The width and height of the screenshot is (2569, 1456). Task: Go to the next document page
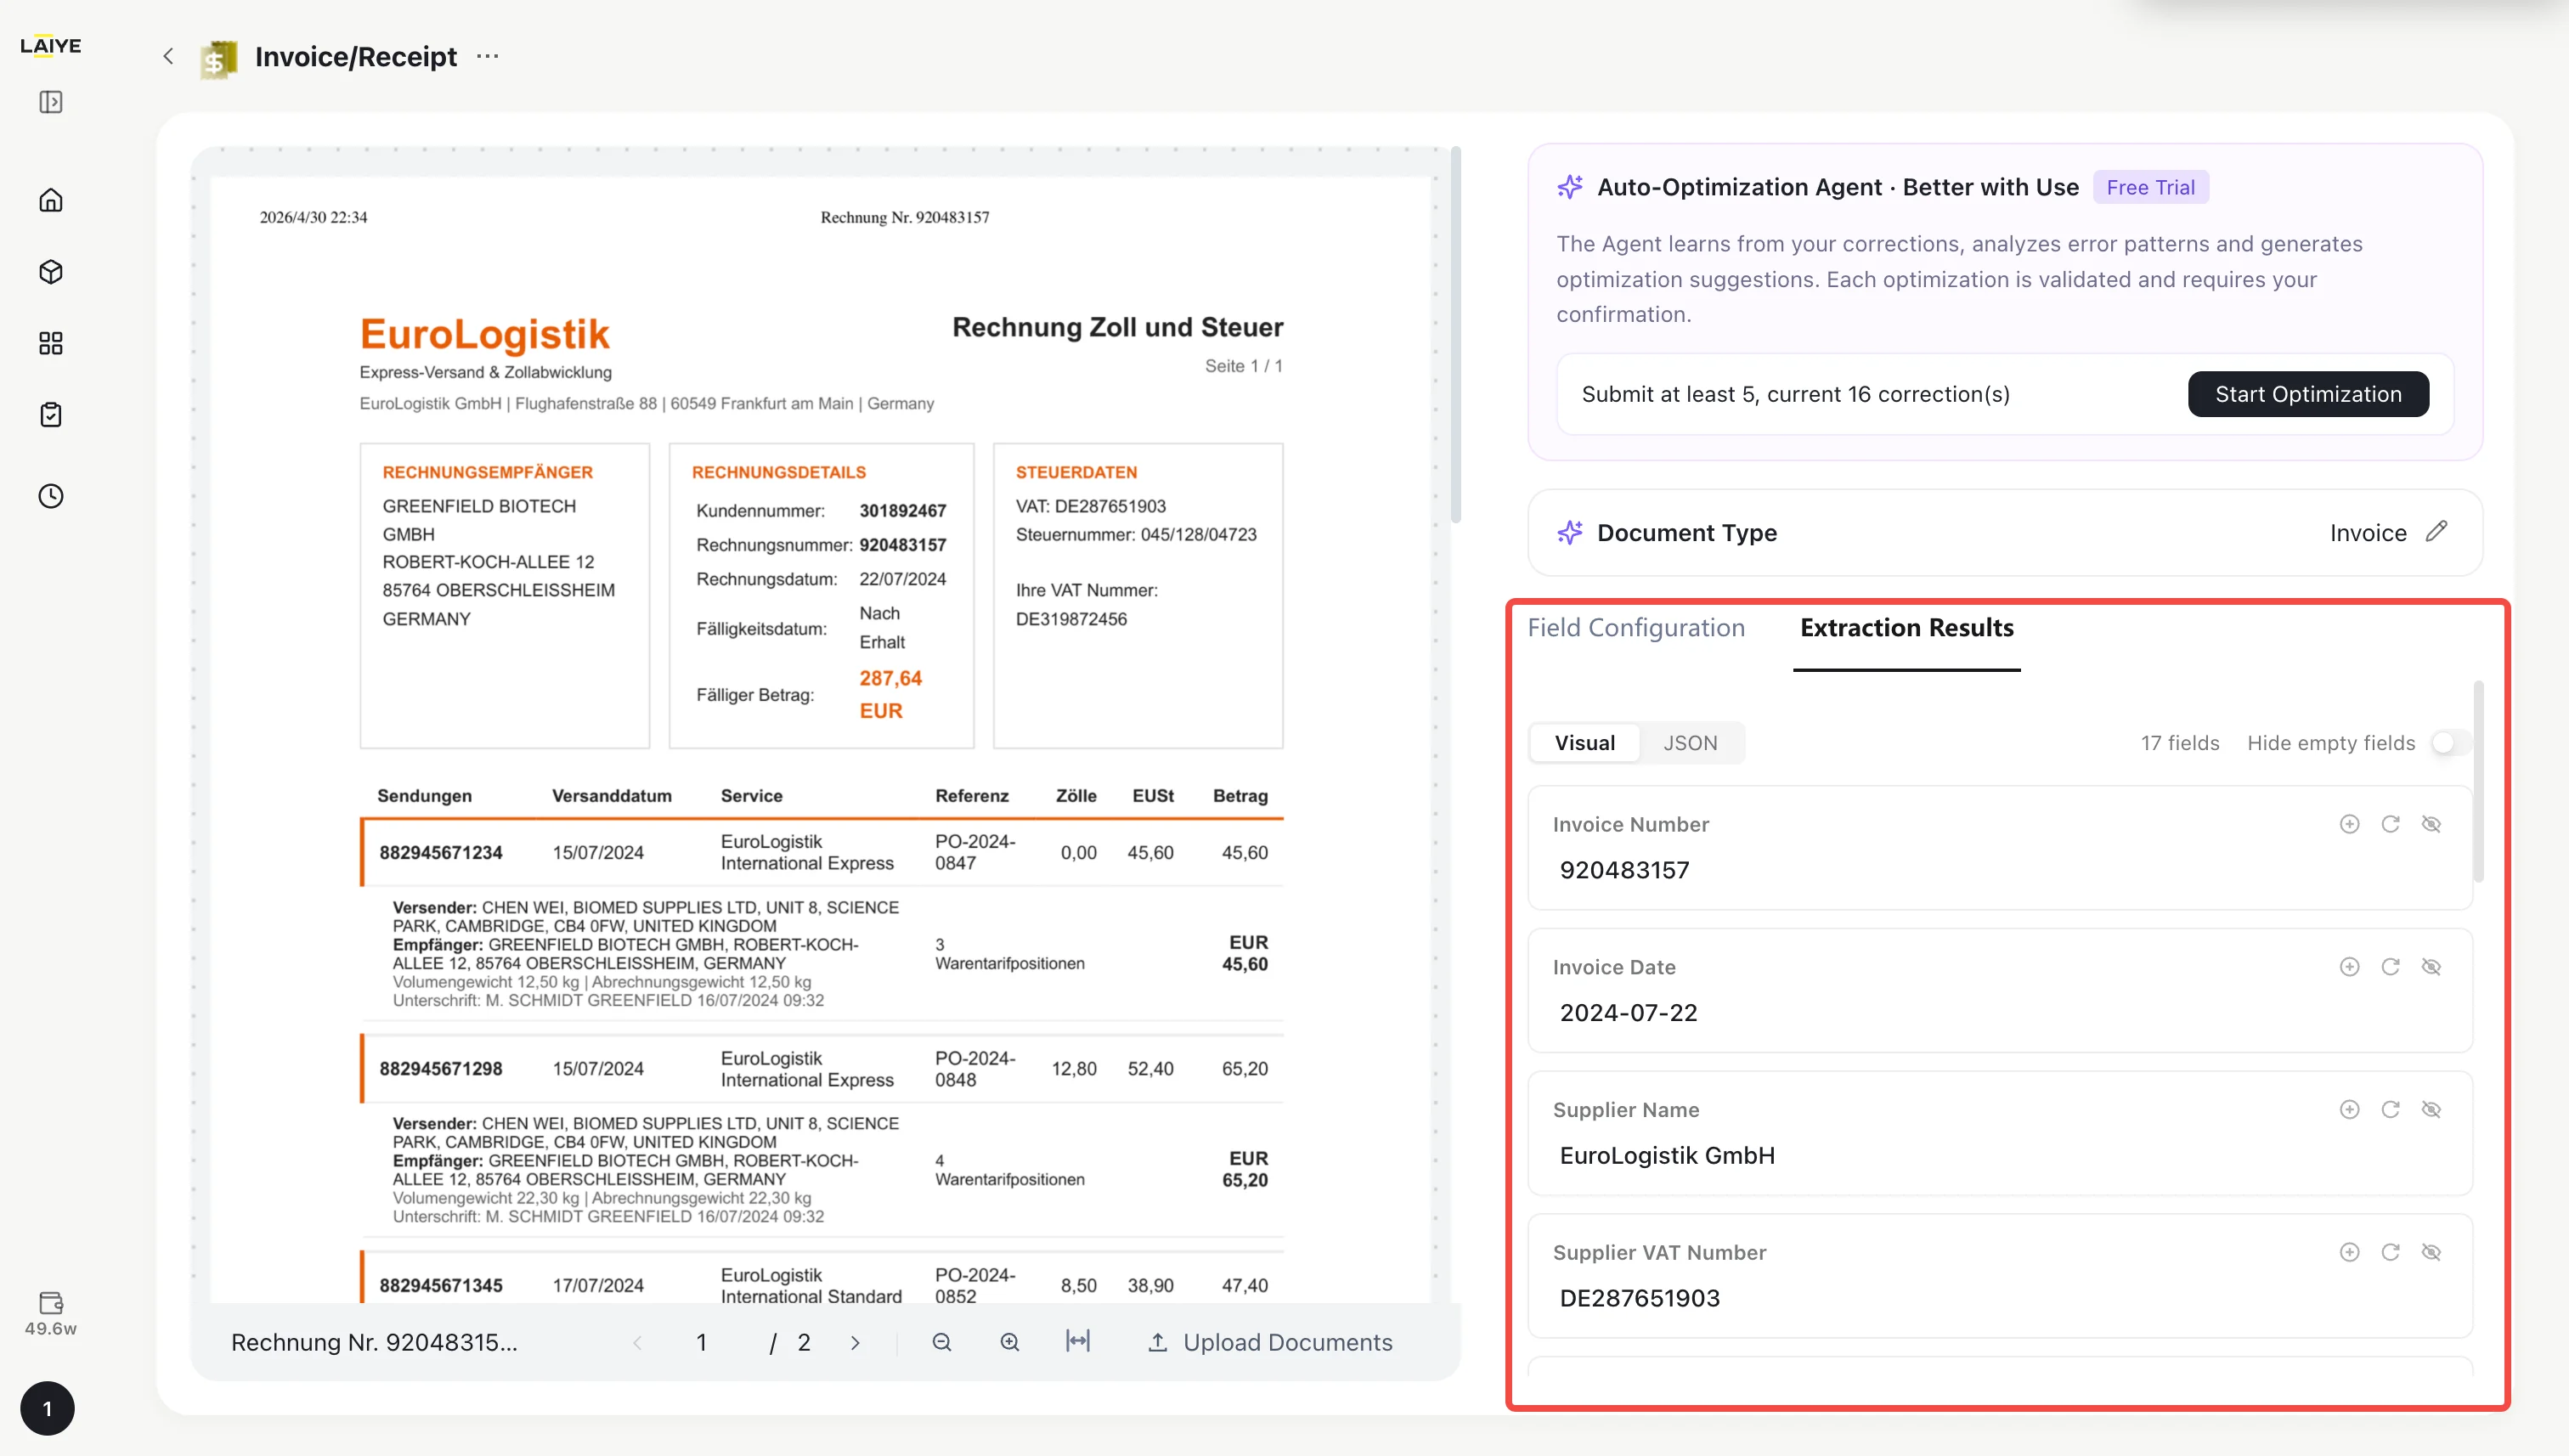click(854, 1342)
